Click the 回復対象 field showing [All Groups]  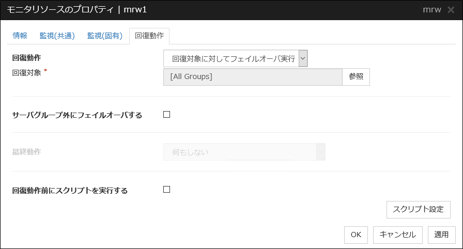(x=253, y=77)
